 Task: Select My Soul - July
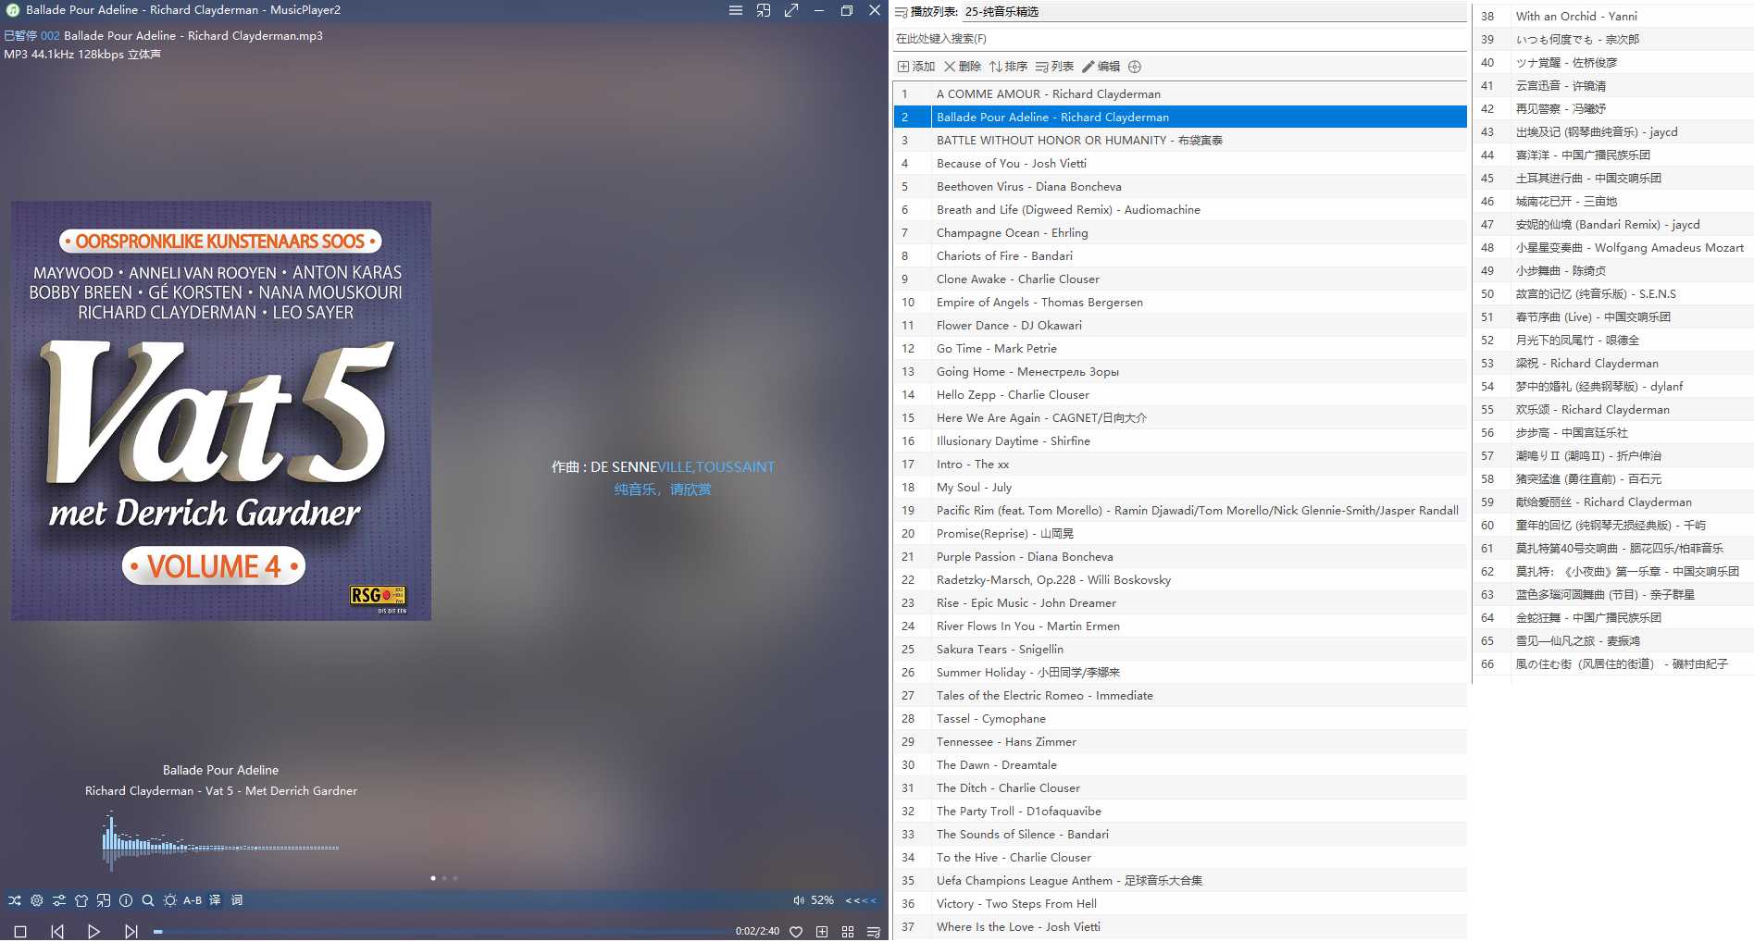point(1180,487)
